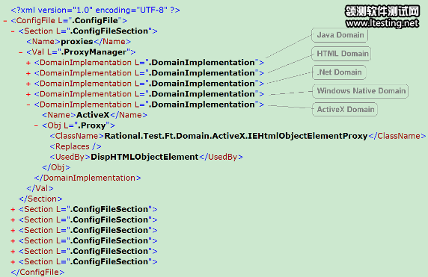
Task: Select the Obj L=".Proxy" tag text
Action: point(79,125)
